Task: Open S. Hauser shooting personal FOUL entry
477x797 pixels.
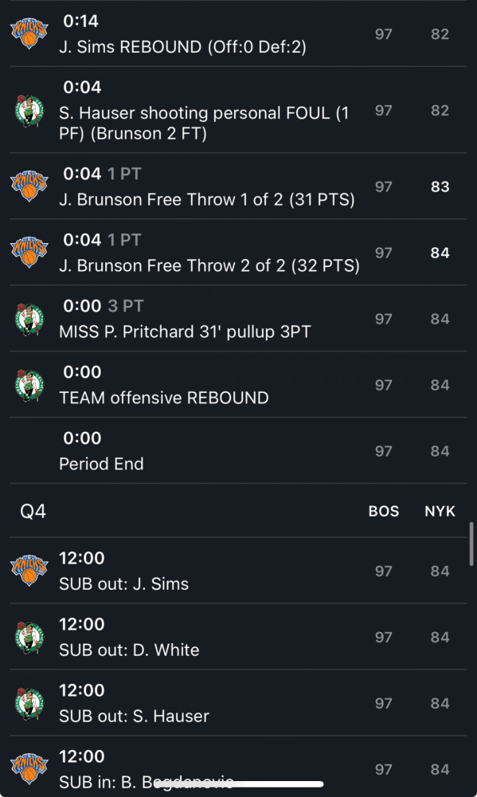Action: [x=238, y=110]
